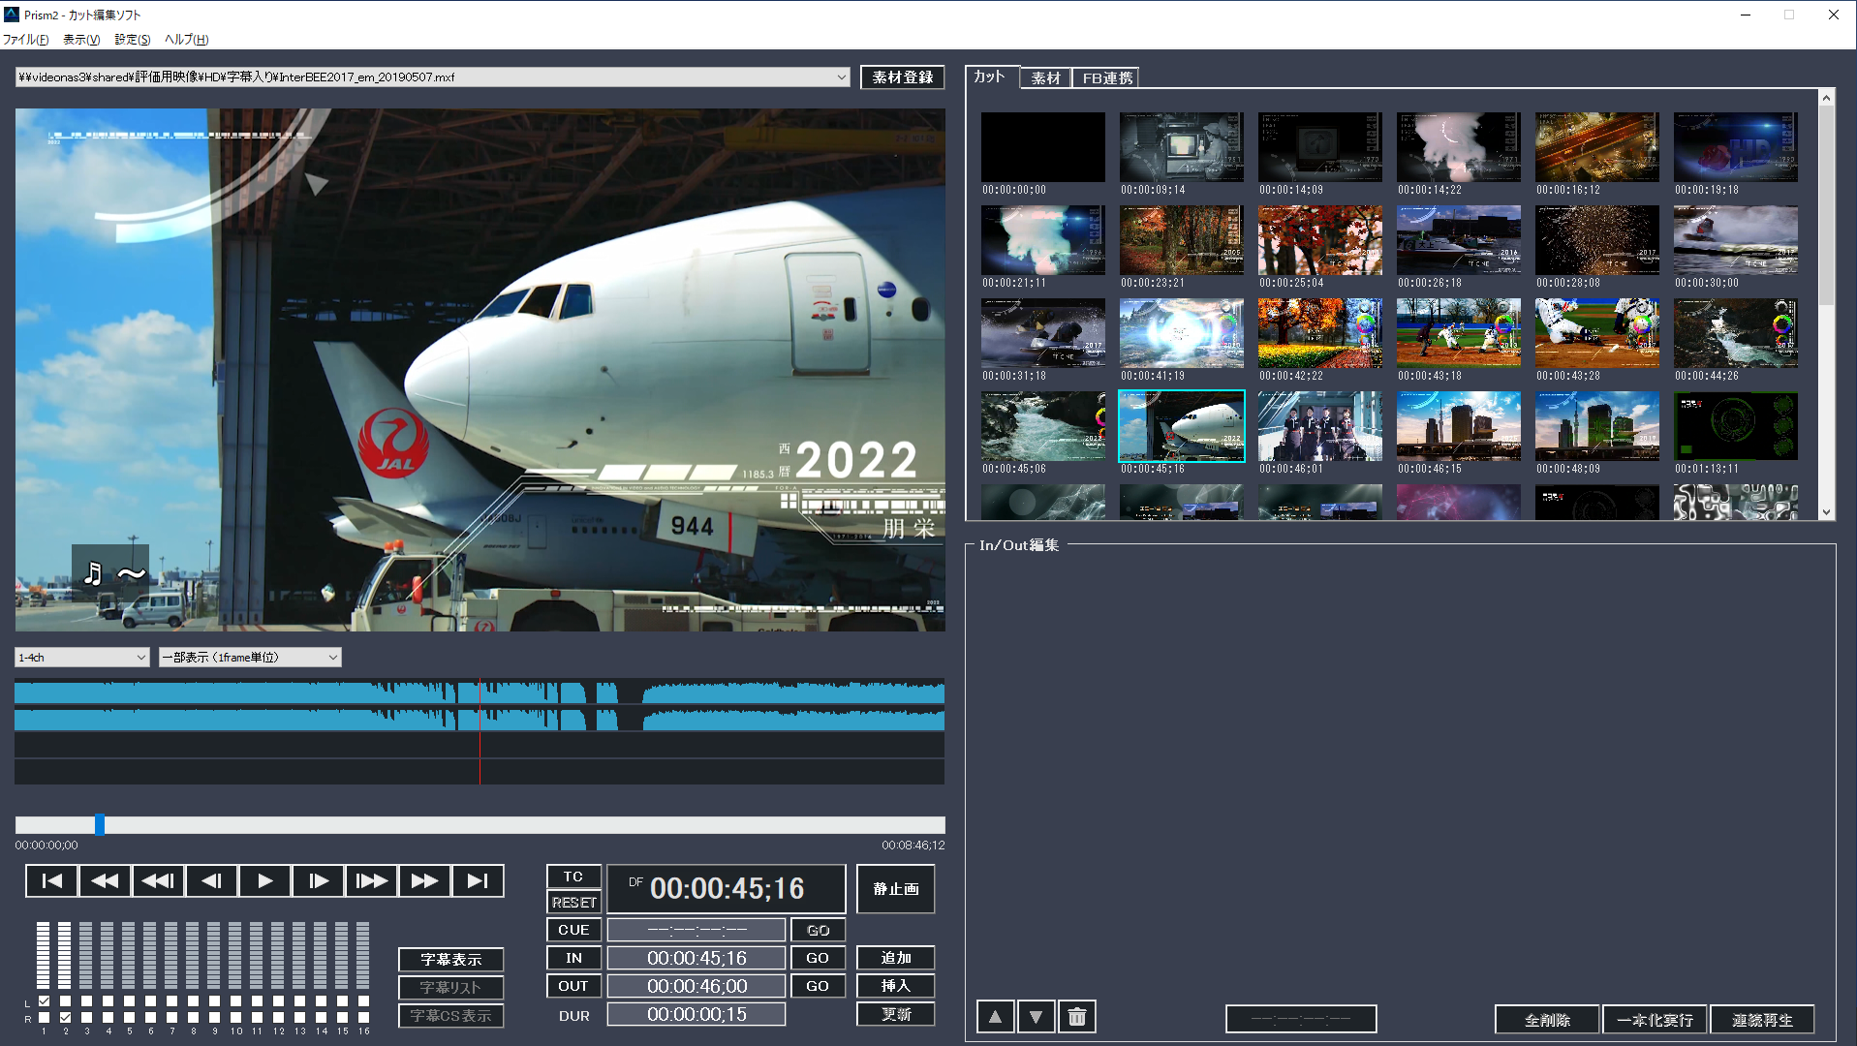
Task: Click the trash icon under In/Out編集
Action: 1076,1017
